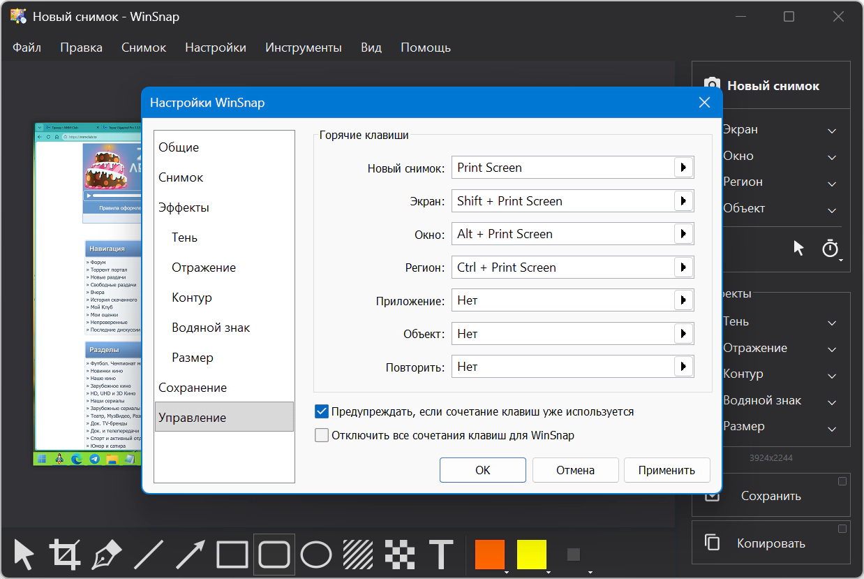Select the Rectangle tool
Screen dimensions: 864x579
(x=232, y=555)
